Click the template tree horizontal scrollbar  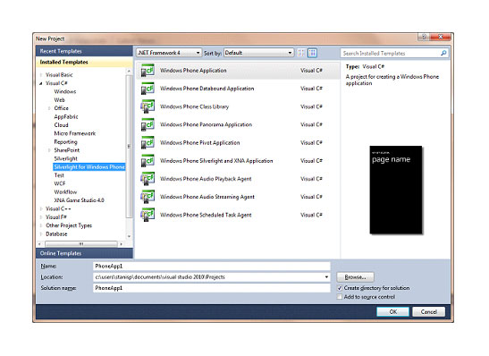(80, 243)
